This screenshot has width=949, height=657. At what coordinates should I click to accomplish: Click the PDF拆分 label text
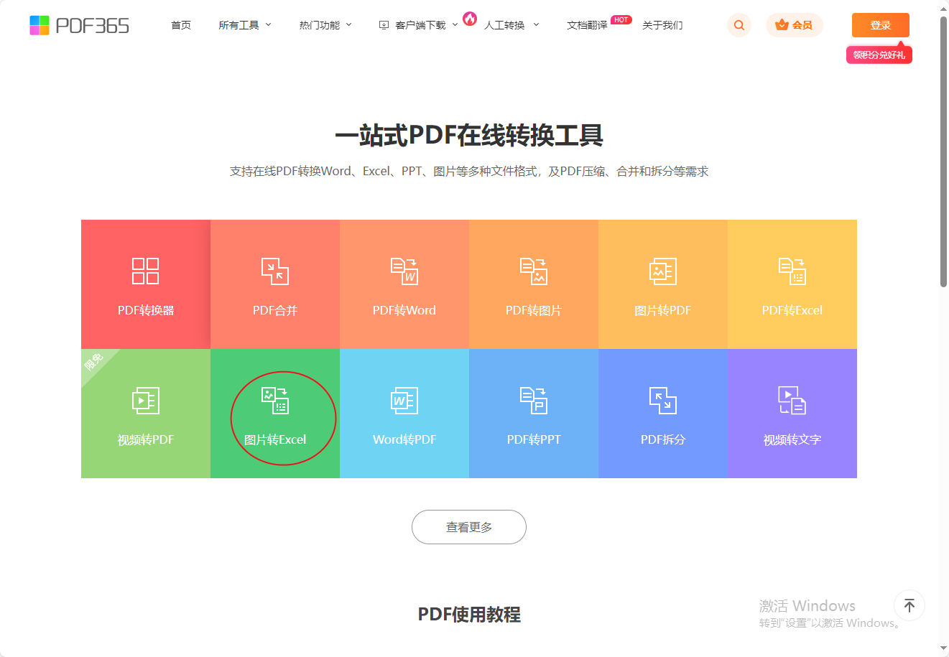click(663, 439)
